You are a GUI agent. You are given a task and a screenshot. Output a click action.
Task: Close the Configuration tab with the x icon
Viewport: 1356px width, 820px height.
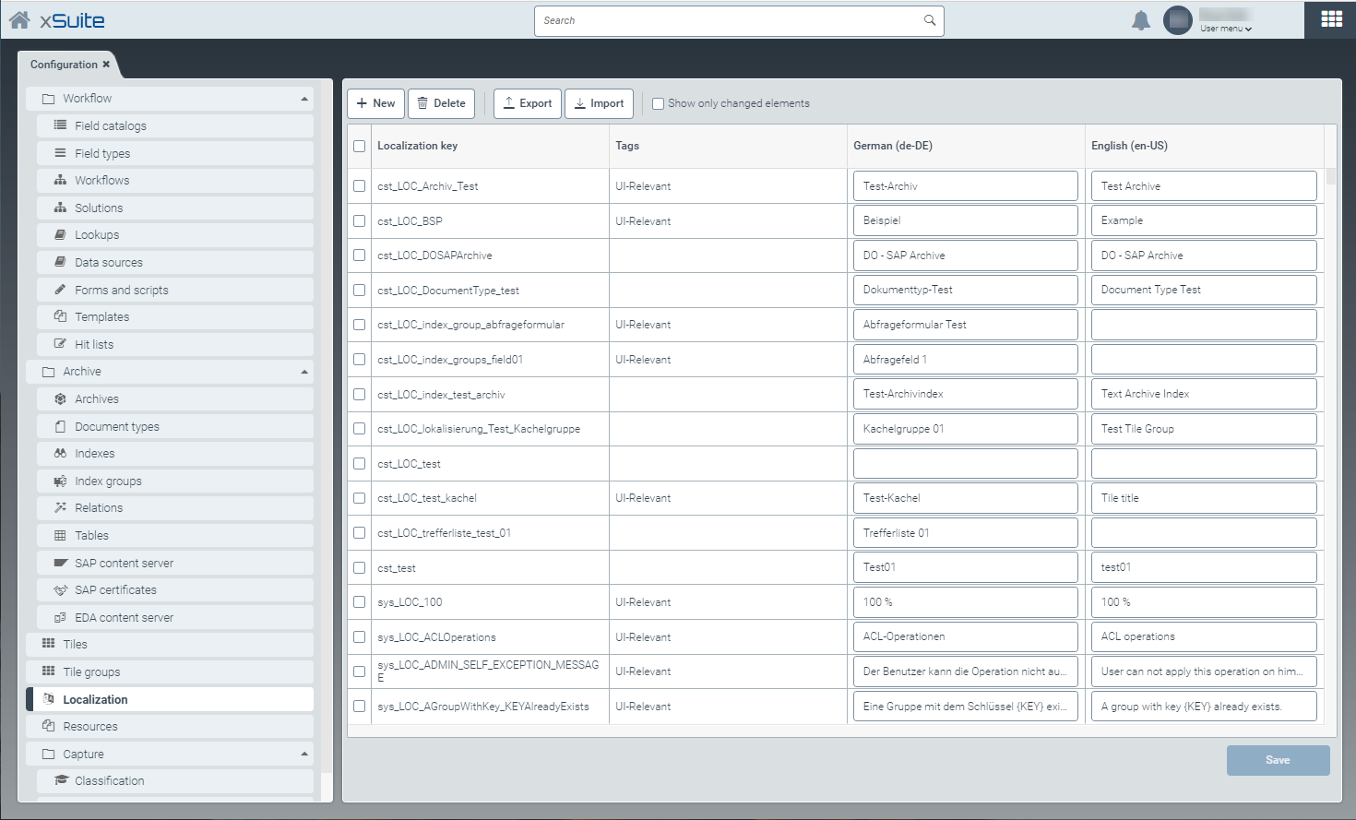[x=106, y=65]
